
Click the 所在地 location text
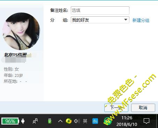tap(15, 81)
